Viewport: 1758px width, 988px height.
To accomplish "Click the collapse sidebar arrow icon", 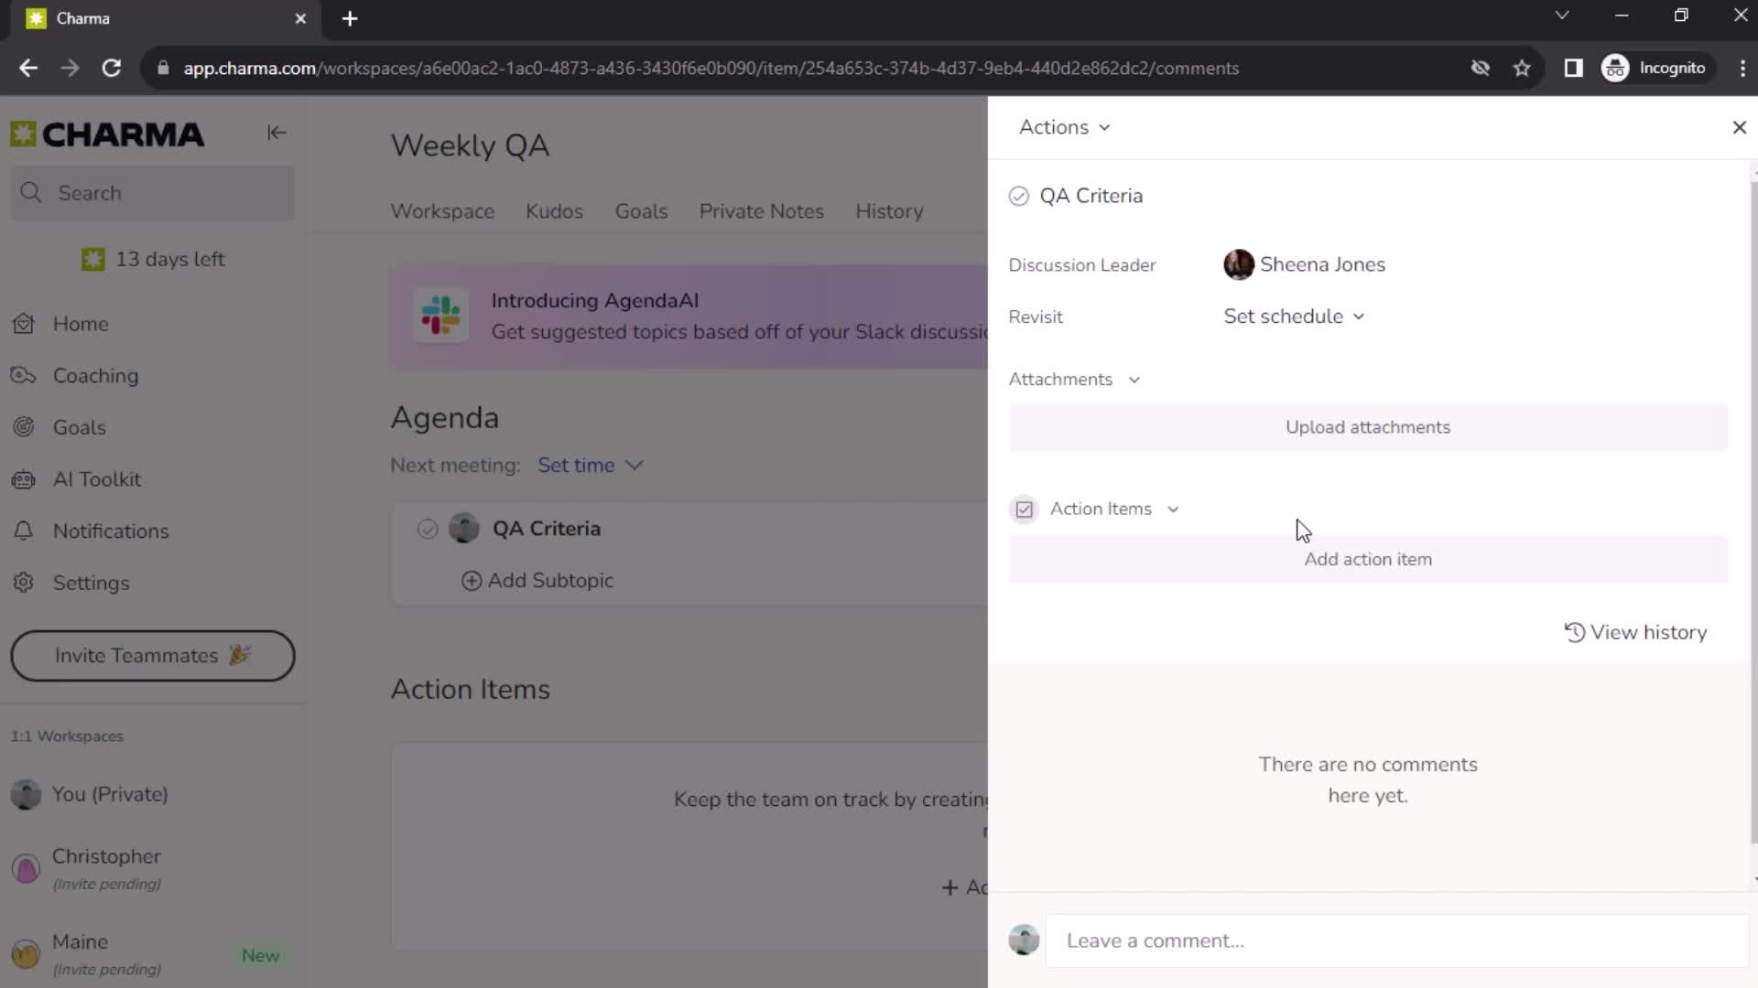I will pos(276,133).
